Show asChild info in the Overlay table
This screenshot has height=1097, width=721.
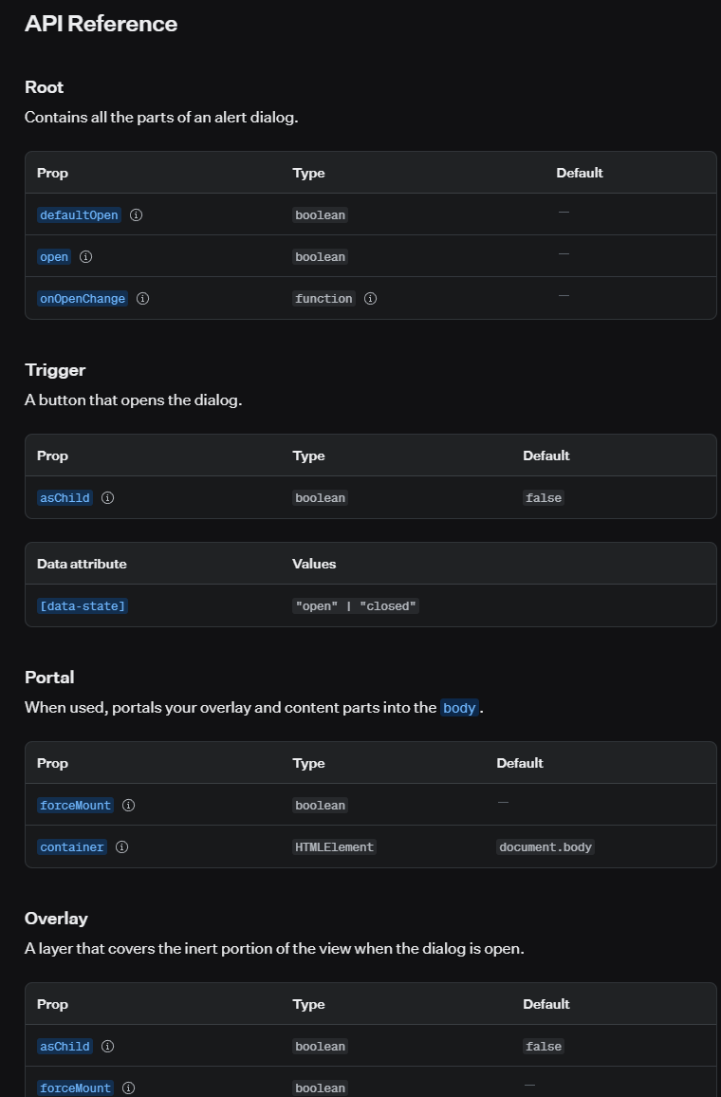click(108, 1046)
